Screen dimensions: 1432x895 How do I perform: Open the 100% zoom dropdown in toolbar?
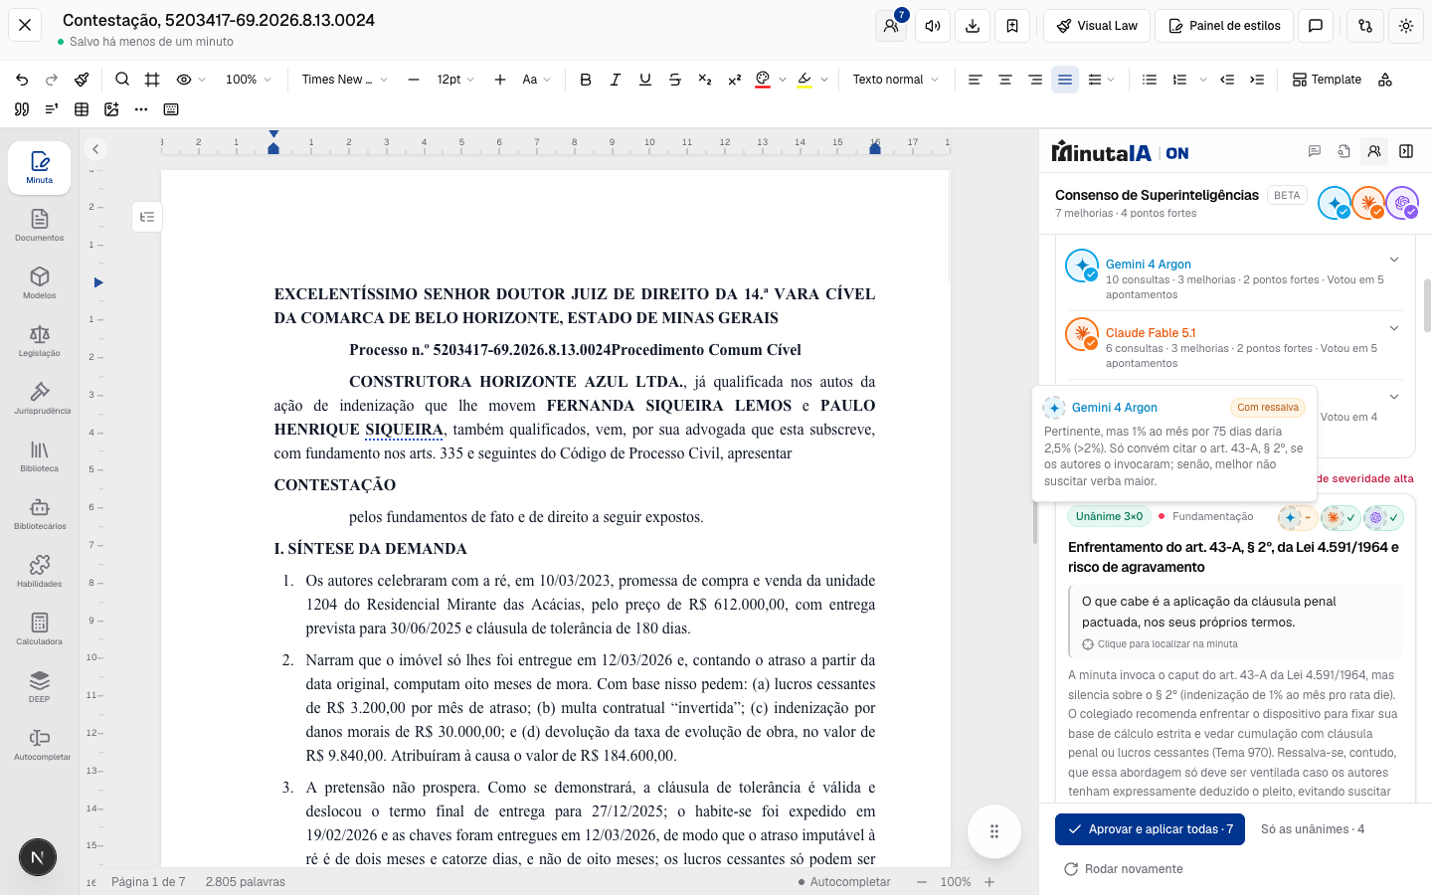click(x=249, y=80)
